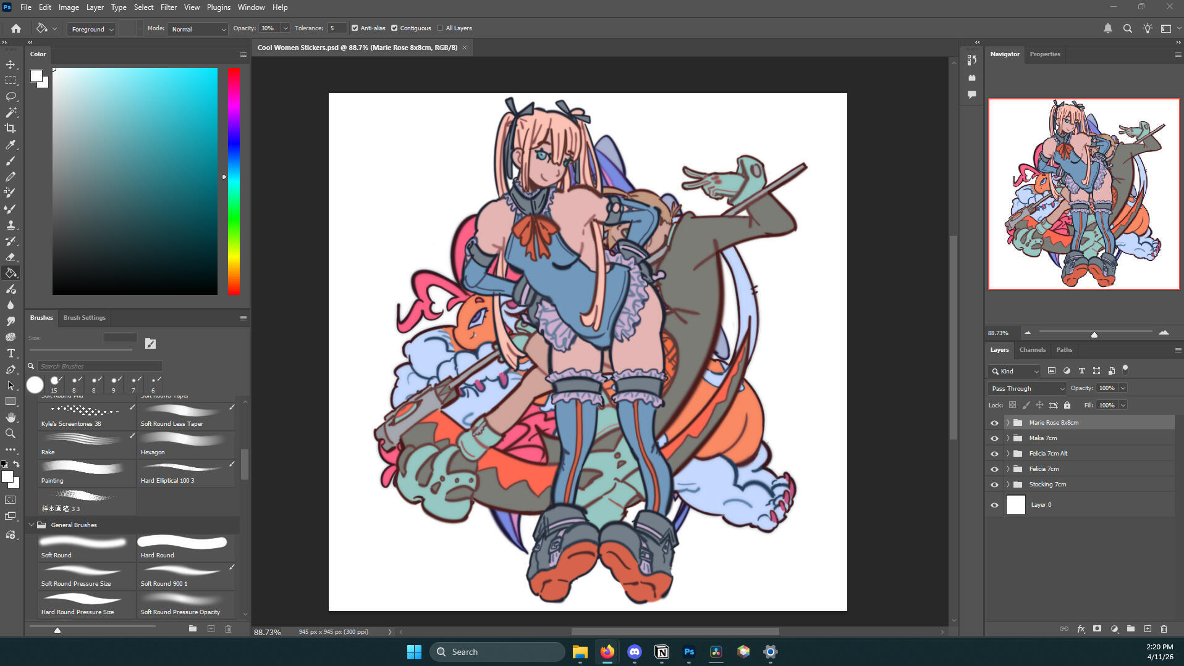This screenshot has width=1184, height=666.
Task: Select the Lasso tool
Action: tap(11, 96)
